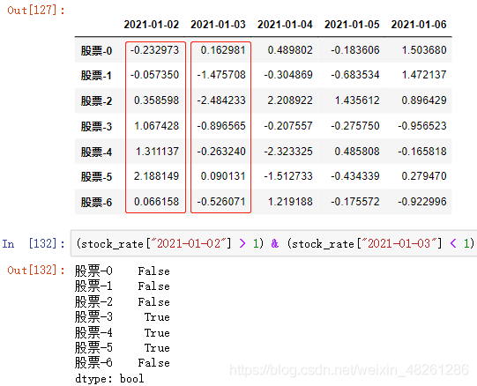Screen dimensions: 477x386
Task: Click the value -0.207557
Action: click(x=288, y=126)
